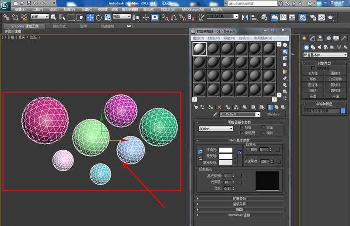Click the Select and Link chain icon
The image size is (350, 226).
7,17
